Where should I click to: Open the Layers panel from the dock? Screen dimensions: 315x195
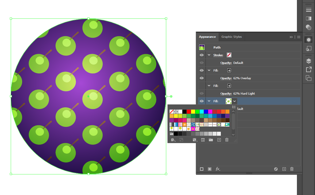(309, 61)
